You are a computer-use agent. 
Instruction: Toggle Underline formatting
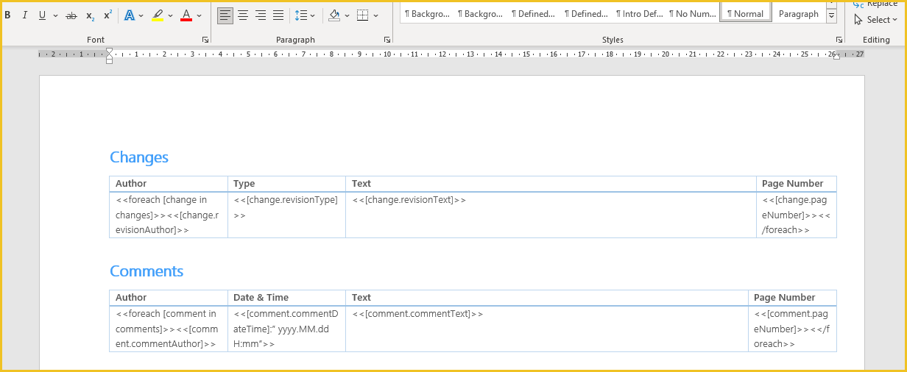click(x=42, y=15)
